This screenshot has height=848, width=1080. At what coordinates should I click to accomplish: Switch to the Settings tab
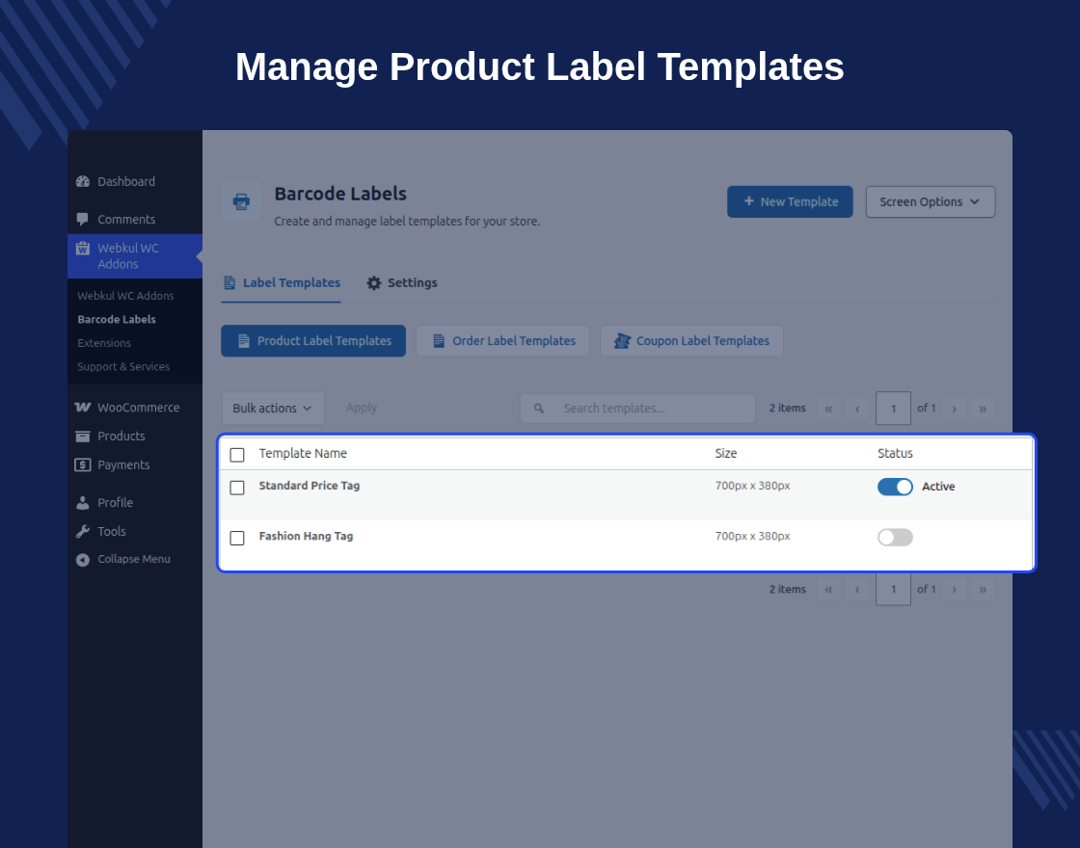point(402,283)
